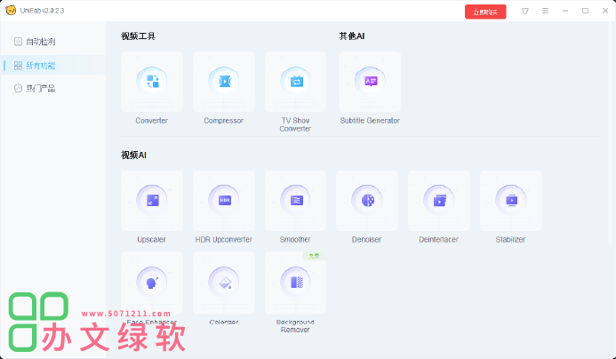This screenshot has width=616, height=359.
Task: Open the HDR Upconverter tool
Action: pos(223,202)
